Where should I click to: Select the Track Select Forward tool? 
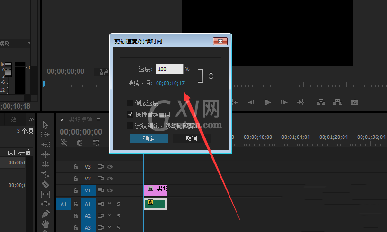pyautogui.click(x=45, y=134)
